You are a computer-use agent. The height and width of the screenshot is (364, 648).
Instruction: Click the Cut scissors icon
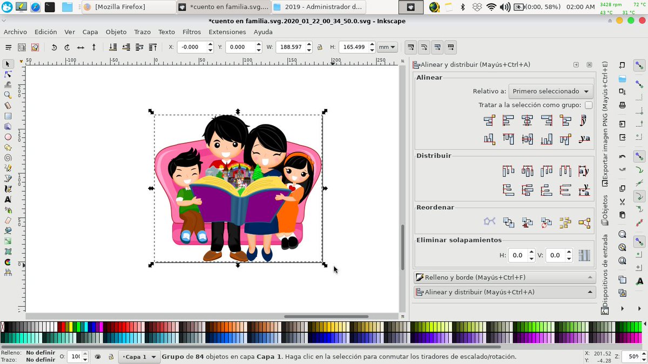(623, 202)
